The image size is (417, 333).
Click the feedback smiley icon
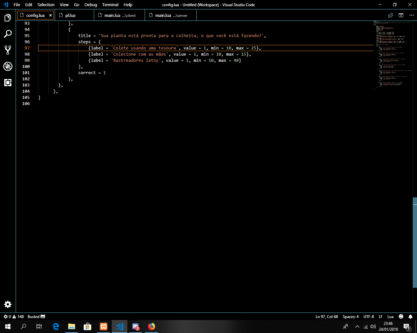(401, 317)
